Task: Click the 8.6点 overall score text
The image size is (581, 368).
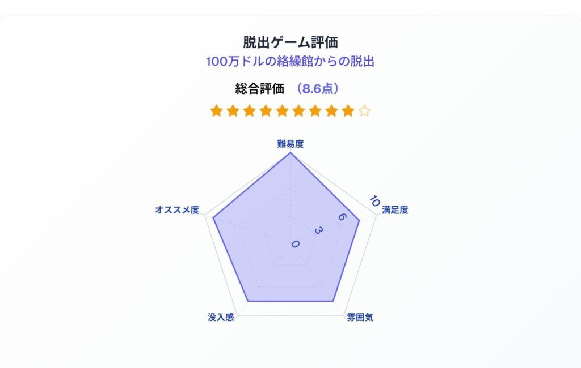Action: 317,89
